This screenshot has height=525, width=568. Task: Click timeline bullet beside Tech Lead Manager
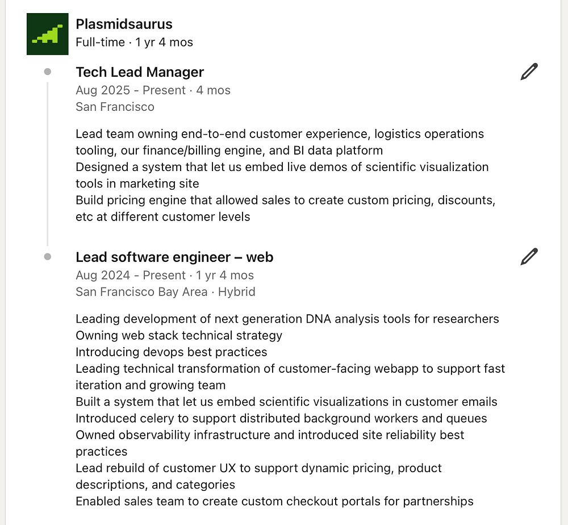pos(48,72)
